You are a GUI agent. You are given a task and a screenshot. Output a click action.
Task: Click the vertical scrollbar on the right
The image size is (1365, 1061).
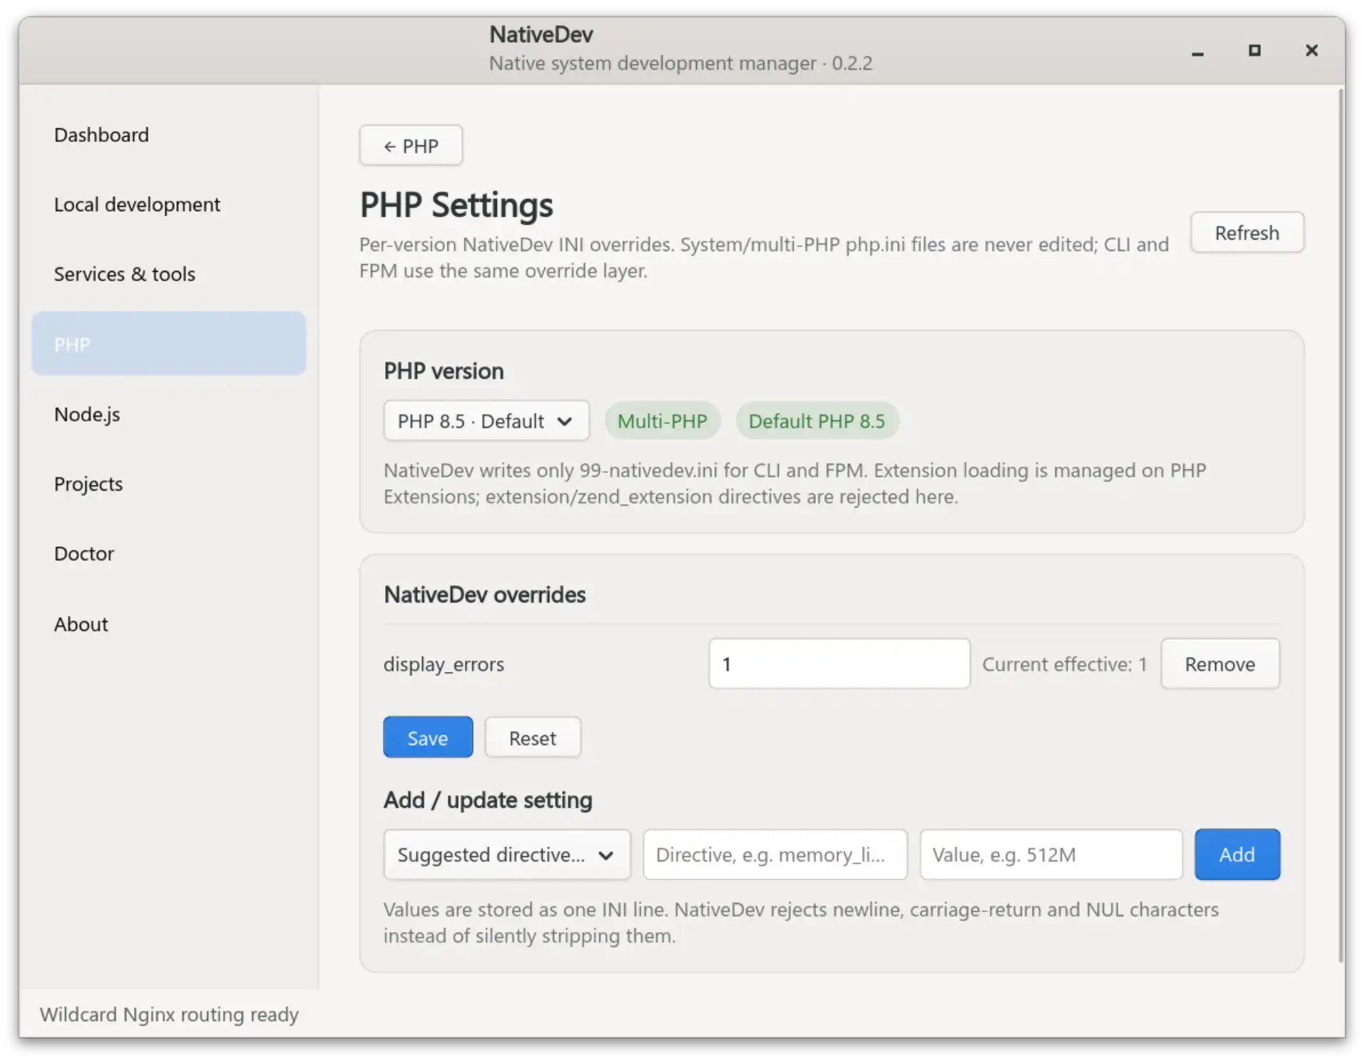click(x=1341, y=524)
